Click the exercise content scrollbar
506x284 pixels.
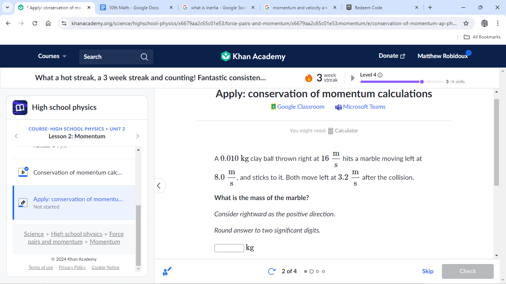click(x=496, y=142)
